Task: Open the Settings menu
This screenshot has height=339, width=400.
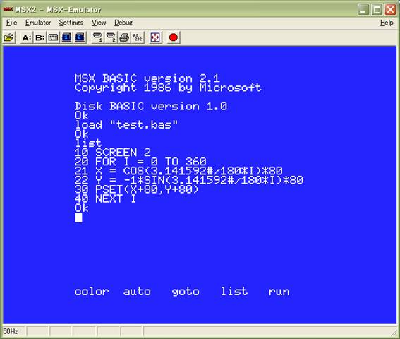Action: click(x=71, y=23)
